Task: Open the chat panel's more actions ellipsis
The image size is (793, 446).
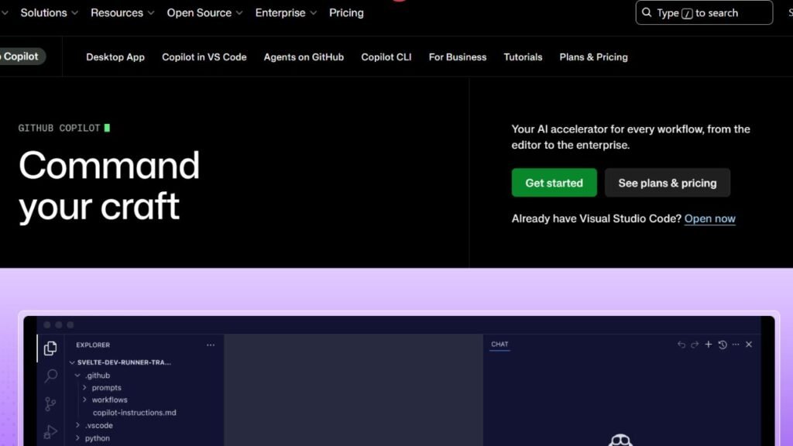Action: click(x=736, y=345)
